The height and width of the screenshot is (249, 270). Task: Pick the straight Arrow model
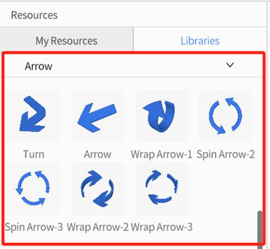(97, 115)
